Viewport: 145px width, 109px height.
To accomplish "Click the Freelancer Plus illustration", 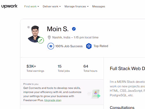I will point(94,94).
